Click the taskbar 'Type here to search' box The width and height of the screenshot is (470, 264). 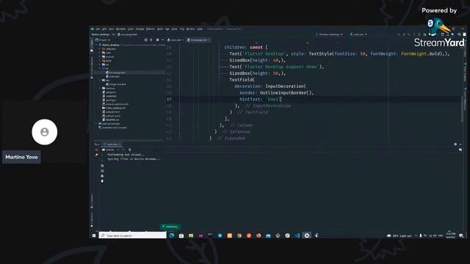click(x=132, y=235)
